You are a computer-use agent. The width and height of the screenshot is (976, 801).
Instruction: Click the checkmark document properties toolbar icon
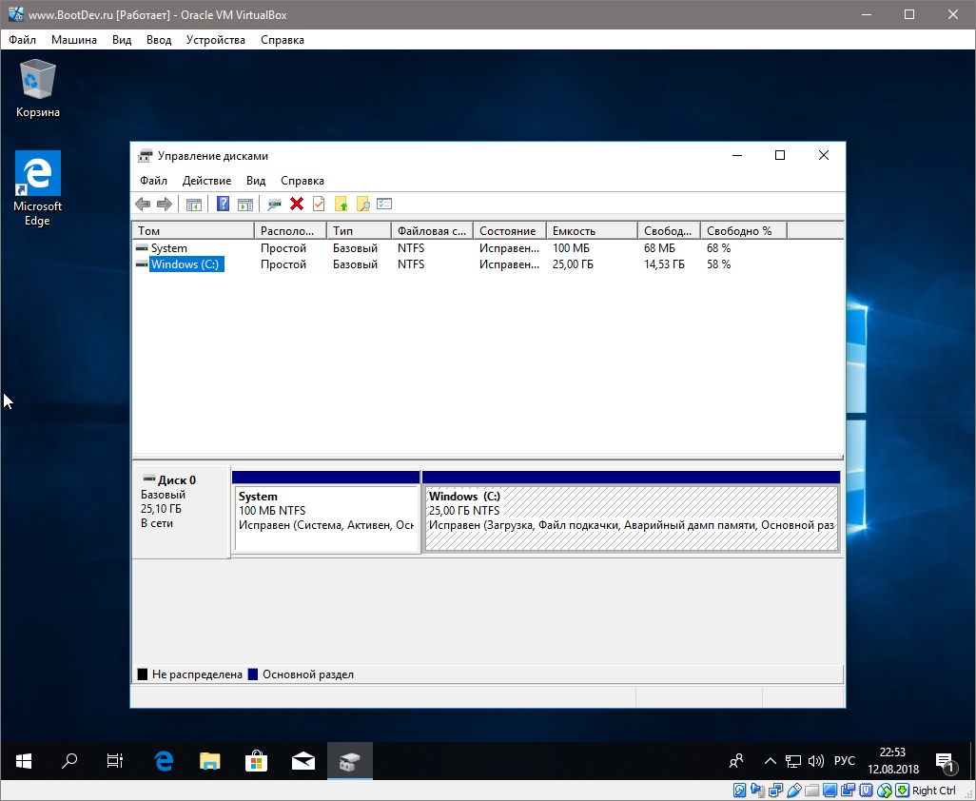point(319,205)
